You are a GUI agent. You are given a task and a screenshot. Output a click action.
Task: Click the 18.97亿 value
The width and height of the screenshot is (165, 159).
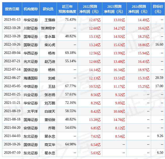pos(144,70)
